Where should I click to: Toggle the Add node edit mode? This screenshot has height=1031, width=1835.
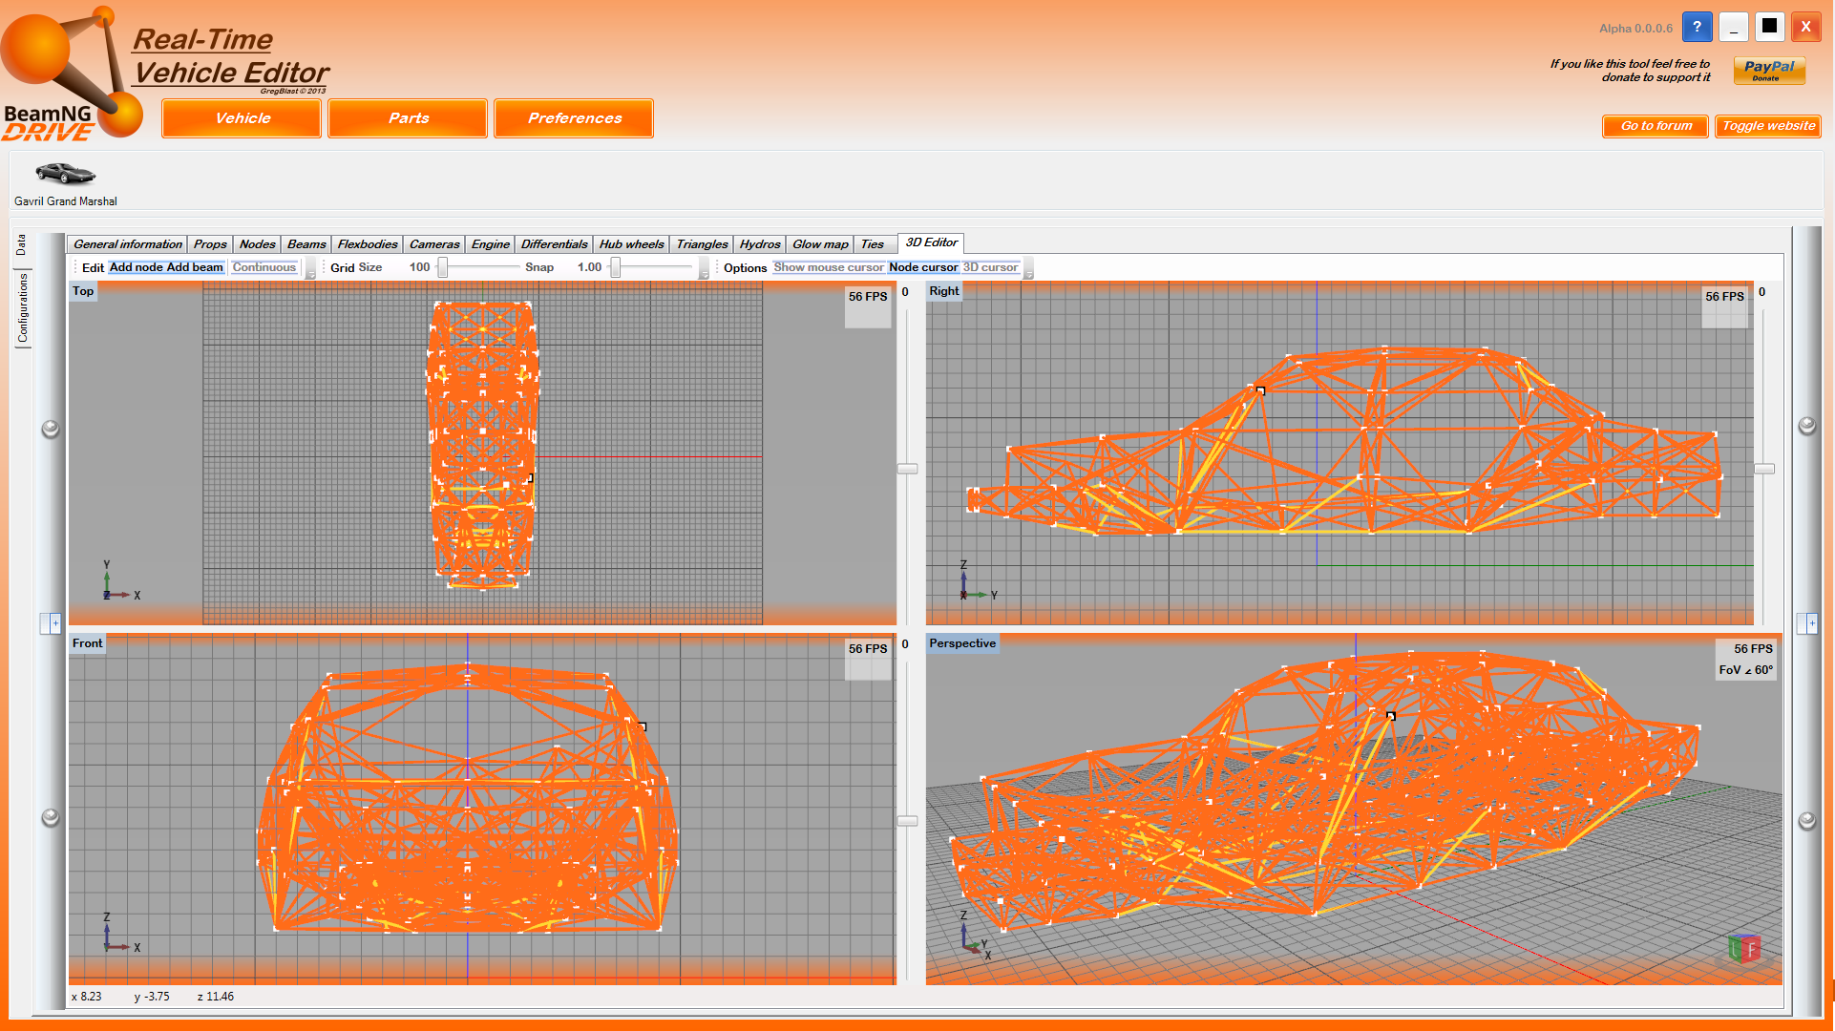pos(136,267)
